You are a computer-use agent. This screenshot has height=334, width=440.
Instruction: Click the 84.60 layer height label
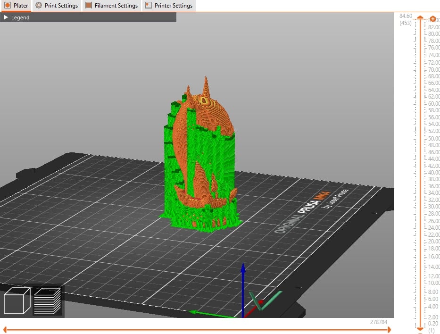pyautogui.click(x=406, y=16)
